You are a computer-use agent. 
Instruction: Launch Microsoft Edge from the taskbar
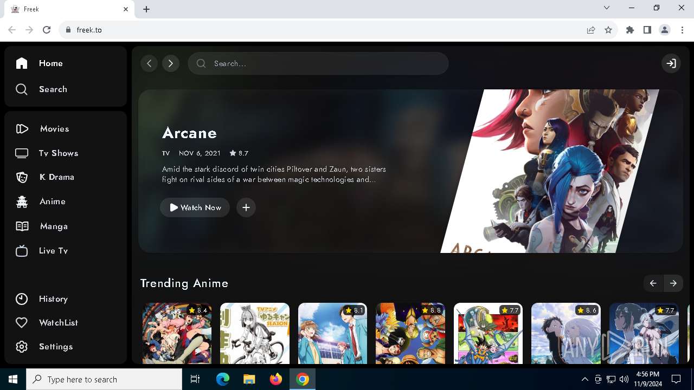(x=223, y=379)
